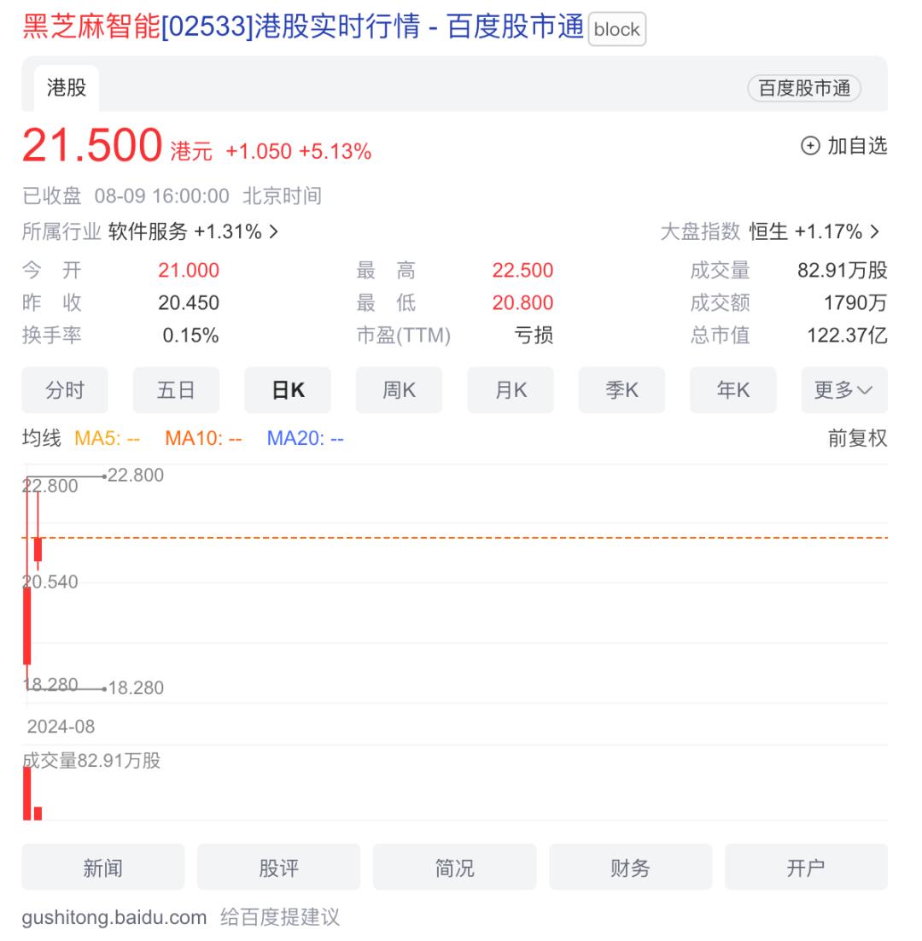Click the 2024-08 date label on chart

point(61,727)
